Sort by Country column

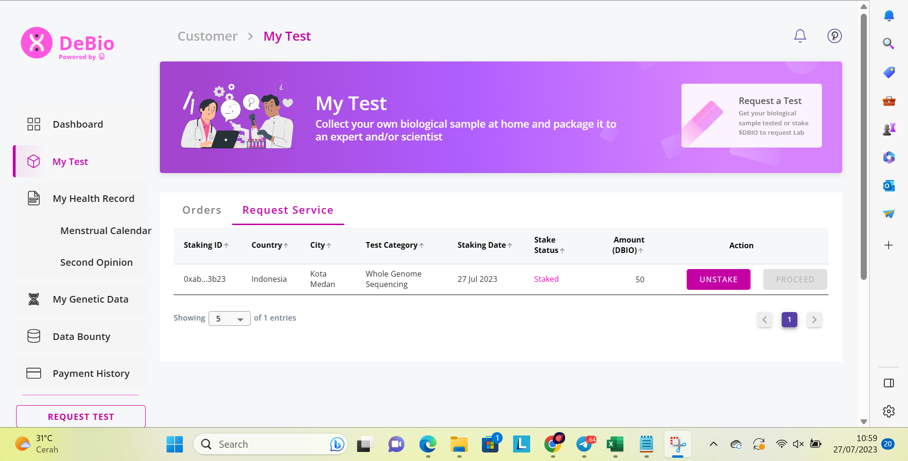point(270,245)
